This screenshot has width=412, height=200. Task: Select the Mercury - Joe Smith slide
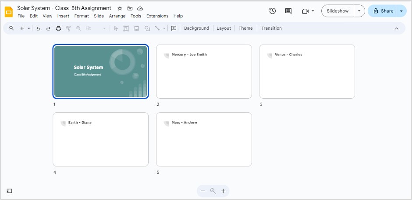pyautogui.click(x=204, y=72)
